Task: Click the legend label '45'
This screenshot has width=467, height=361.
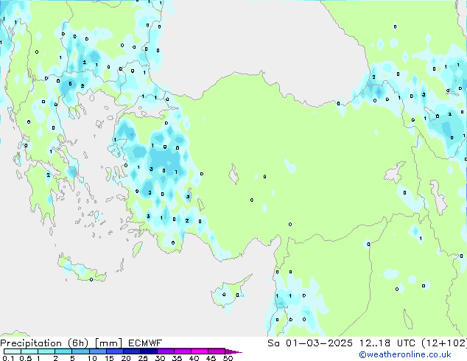Action: (x=211, y=358)
